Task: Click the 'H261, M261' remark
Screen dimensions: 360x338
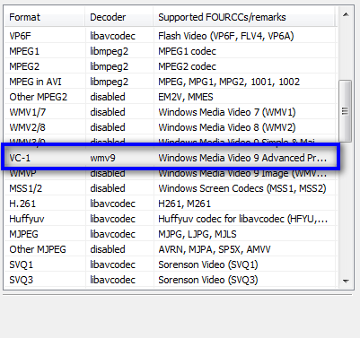Action: (184, 204)
